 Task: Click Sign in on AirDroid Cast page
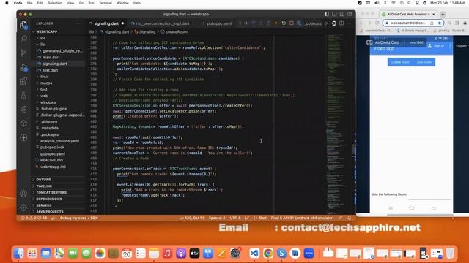[x=436, y=46]
